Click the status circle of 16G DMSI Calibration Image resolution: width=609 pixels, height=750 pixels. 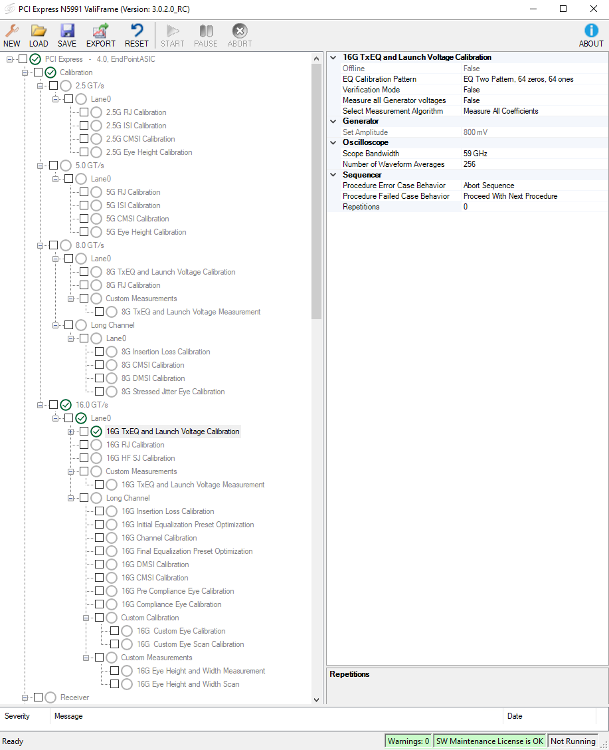112,564
